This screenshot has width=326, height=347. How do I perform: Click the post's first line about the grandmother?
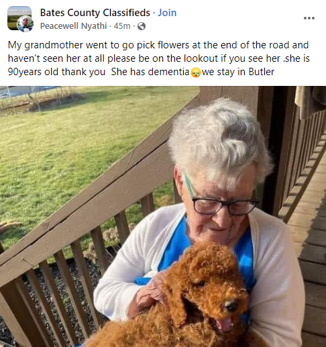(x=158, y=45)
